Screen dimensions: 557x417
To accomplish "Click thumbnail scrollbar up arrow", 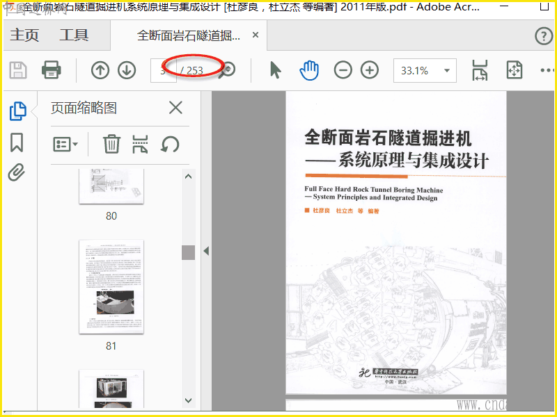I will 188,177.
